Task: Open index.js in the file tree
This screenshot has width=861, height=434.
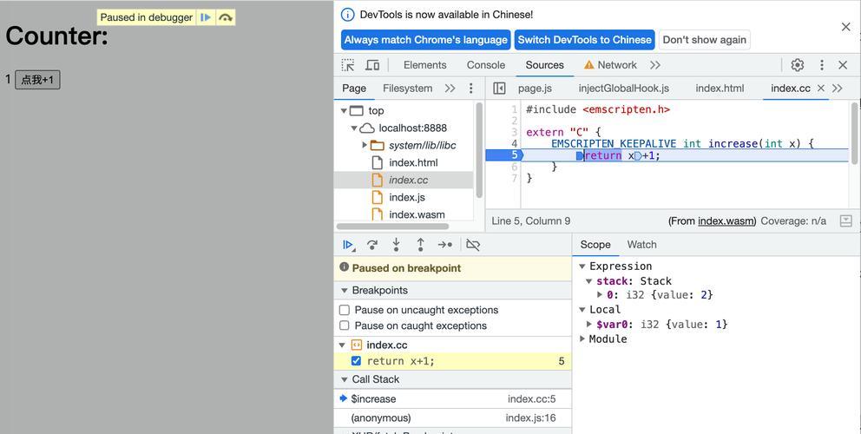Action: click(407, 197)
